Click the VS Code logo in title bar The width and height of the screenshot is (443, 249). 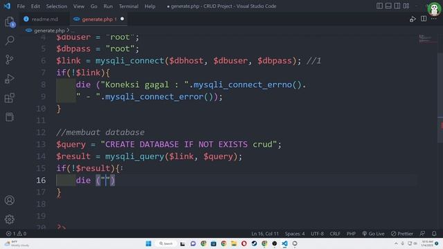(x=7, y=6)
